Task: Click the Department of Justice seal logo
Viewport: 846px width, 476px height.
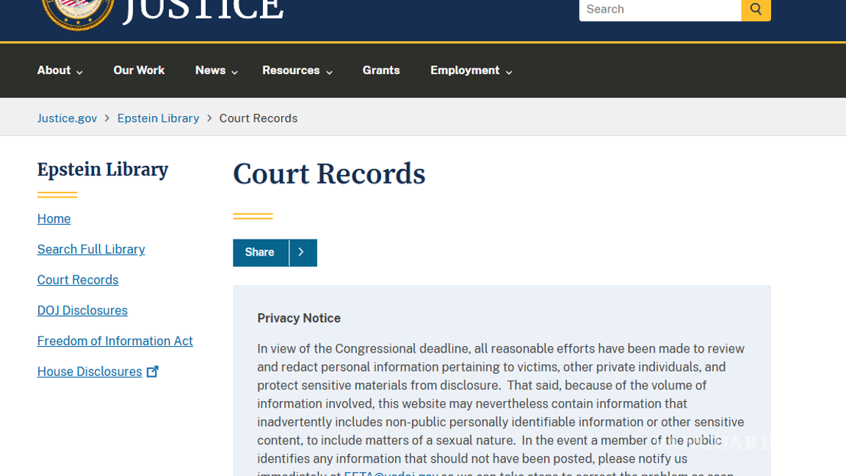Action: click(x=78, y=11)
